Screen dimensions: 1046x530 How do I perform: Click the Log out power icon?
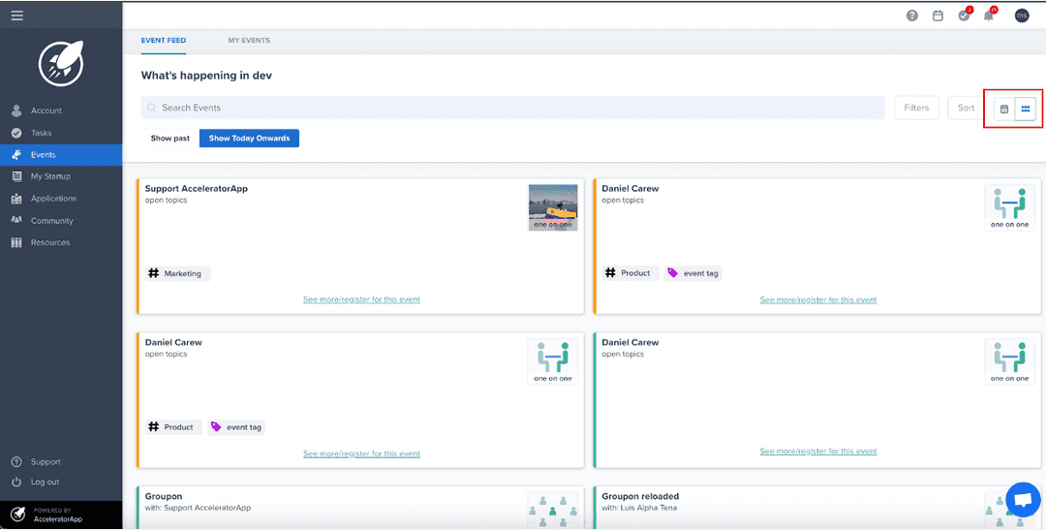pyautogui.click(x=17, y=482)
